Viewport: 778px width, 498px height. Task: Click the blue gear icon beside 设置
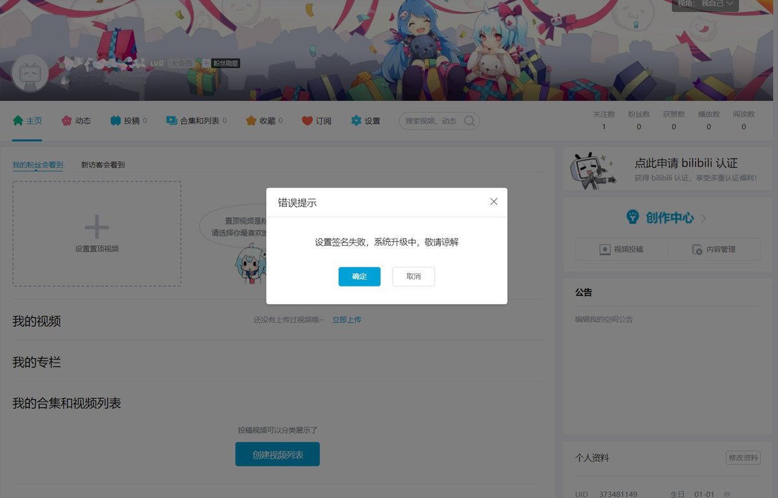[356, 121]
